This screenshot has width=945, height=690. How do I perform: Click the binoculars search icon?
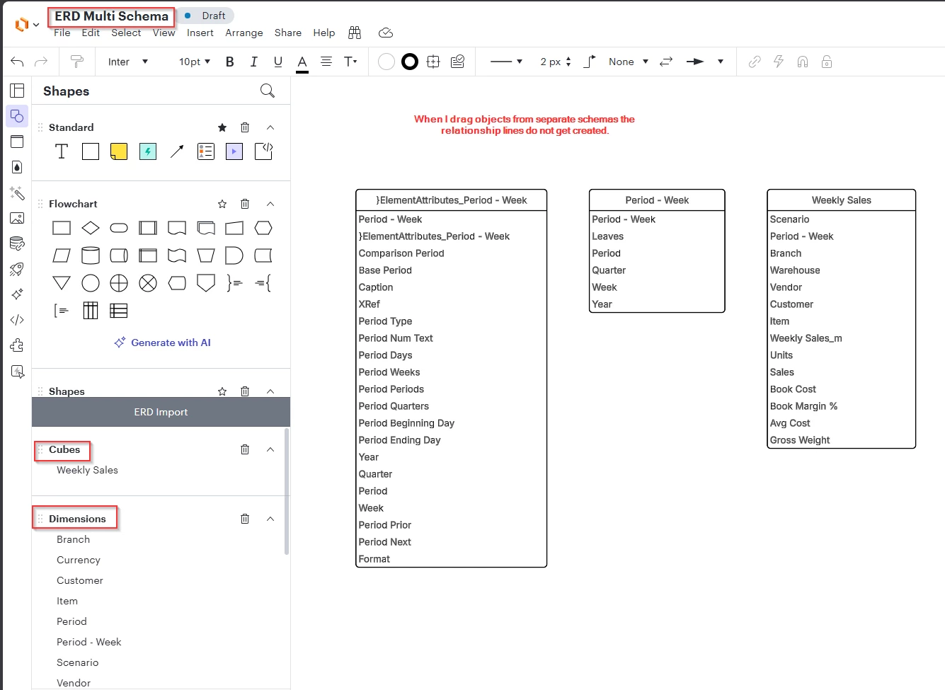(355, 33)
